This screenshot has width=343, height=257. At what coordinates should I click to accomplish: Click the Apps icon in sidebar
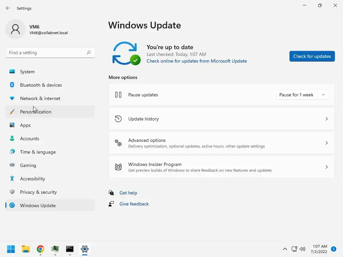tap(12, 125)
